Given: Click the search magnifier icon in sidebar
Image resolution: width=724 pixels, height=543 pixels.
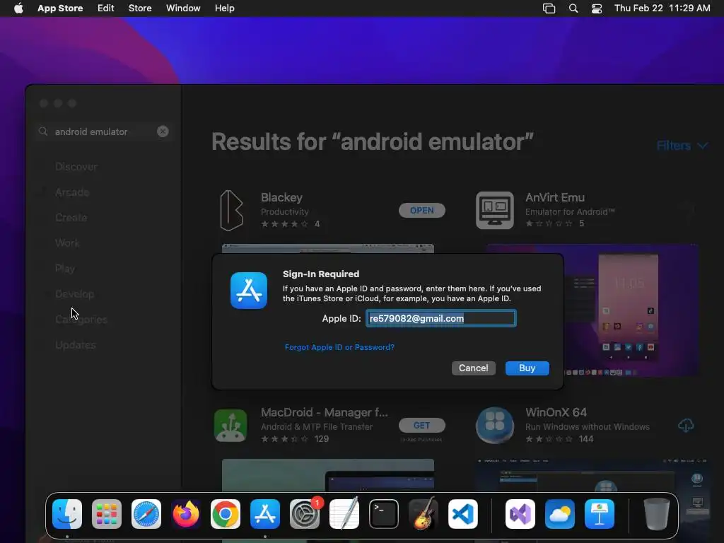Looking at the screenshot, I should (43, 132).
